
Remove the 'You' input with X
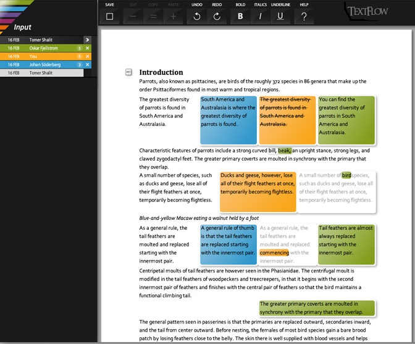[x=87, y=56]
